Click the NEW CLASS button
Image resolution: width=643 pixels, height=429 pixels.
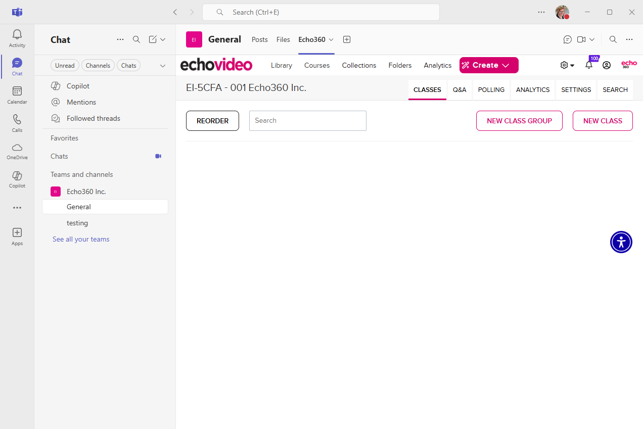pyautogui.click(x=603, y=121)
